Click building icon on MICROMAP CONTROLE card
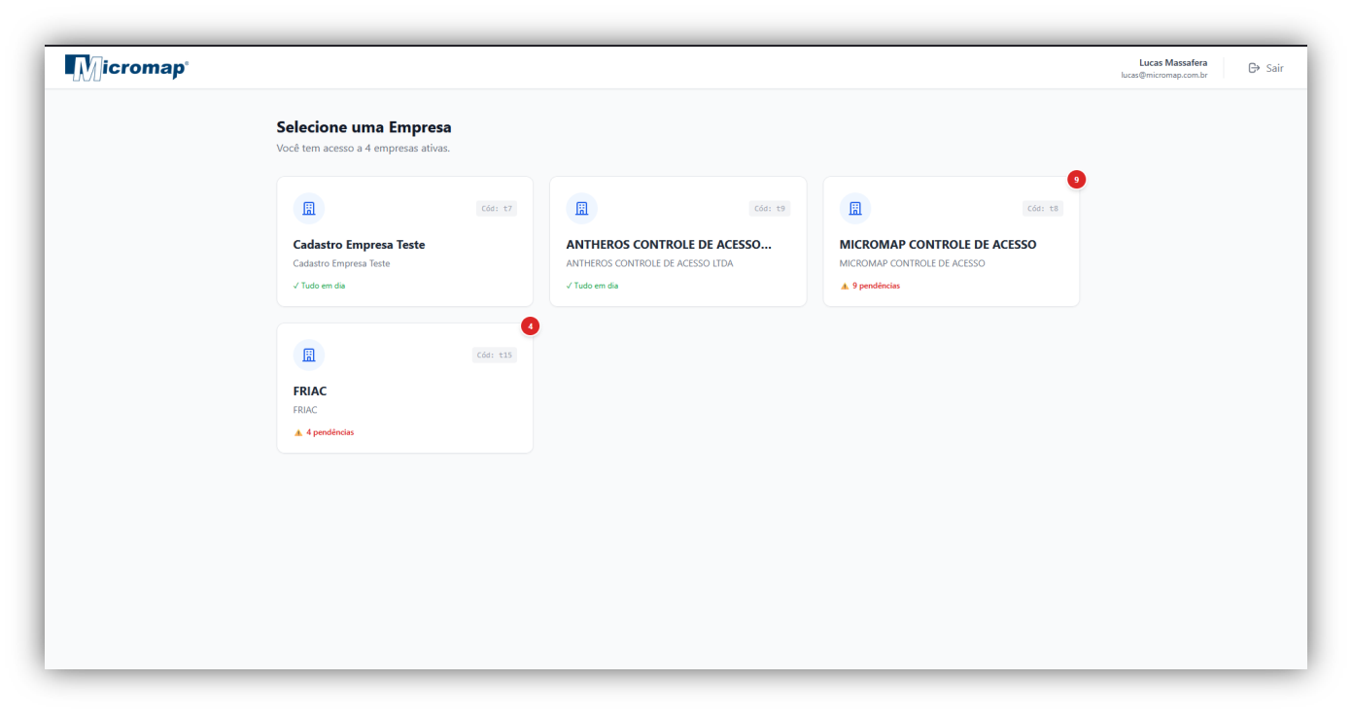The height and width of the screenshot is (714, 1352). pos(855,209)
